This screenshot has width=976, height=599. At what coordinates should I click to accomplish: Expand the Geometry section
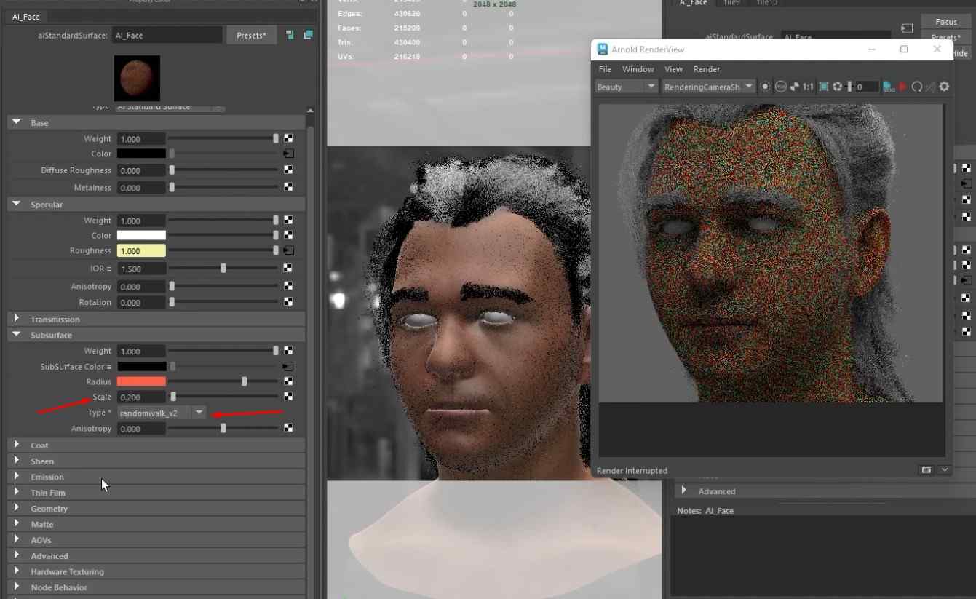click(16, 508)
